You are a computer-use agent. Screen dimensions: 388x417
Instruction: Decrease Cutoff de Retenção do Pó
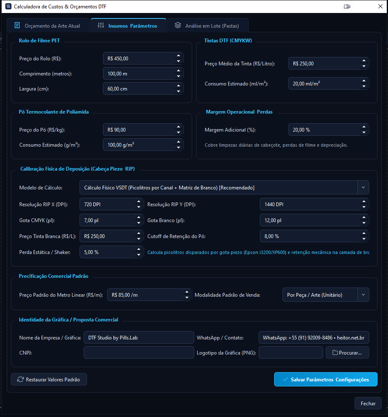click(x=364, y=239)
